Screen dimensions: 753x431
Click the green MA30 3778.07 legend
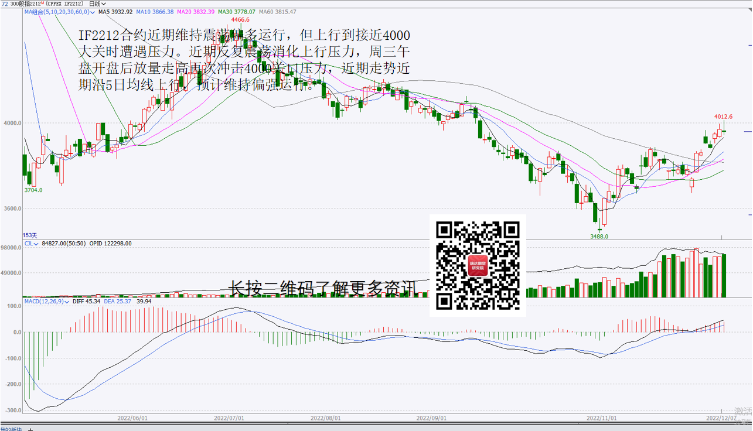click(x=236, y=12)
